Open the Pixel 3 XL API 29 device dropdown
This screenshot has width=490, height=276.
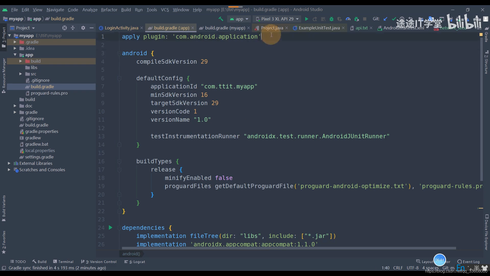click(277, 19)
